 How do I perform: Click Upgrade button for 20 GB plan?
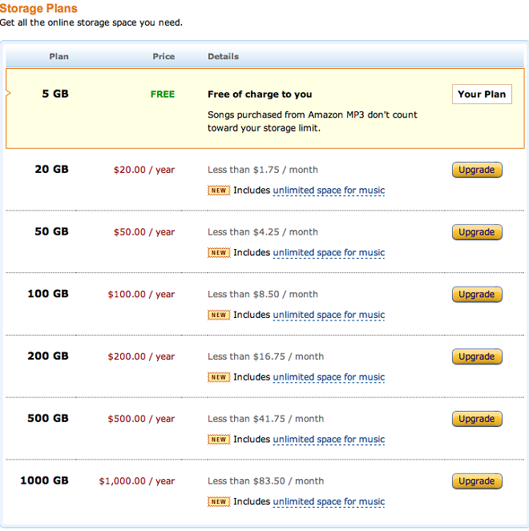(477, 170)
